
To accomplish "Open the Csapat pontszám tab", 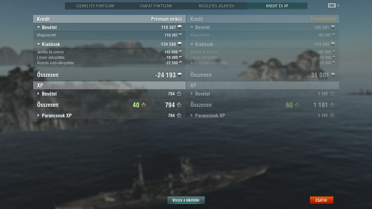I will pos(156,6).
